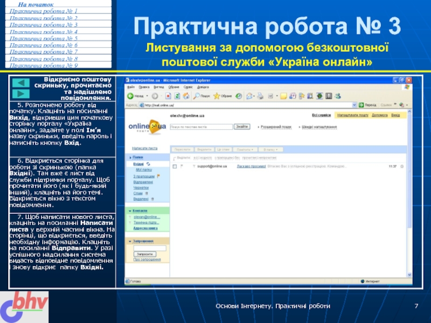
Task: Click the Home page icon in IE toolbar
Action: click(186, 96)
